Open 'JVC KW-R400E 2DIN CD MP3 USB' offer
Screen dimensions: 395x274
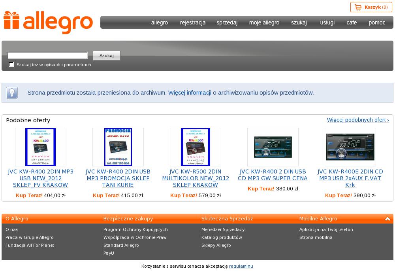point(350,178)
